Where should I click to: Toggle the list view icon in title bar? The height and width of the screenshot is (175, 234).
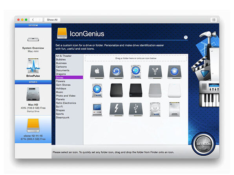point(214,20)
